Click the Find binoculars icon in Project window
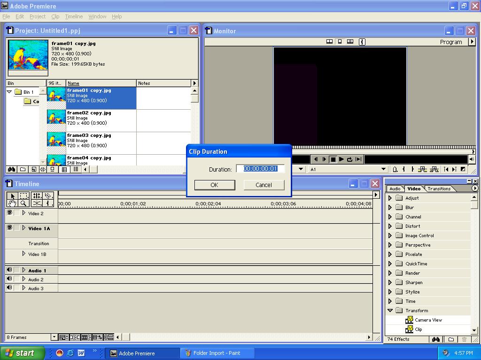481x360 pixels. coord(12,169)
